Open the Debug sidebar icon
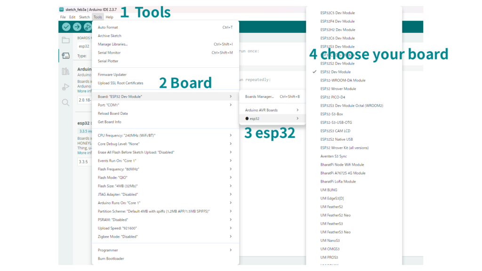The height and width of the screenshot is (271, 482). pyautogui.click(x=65, y=87)
